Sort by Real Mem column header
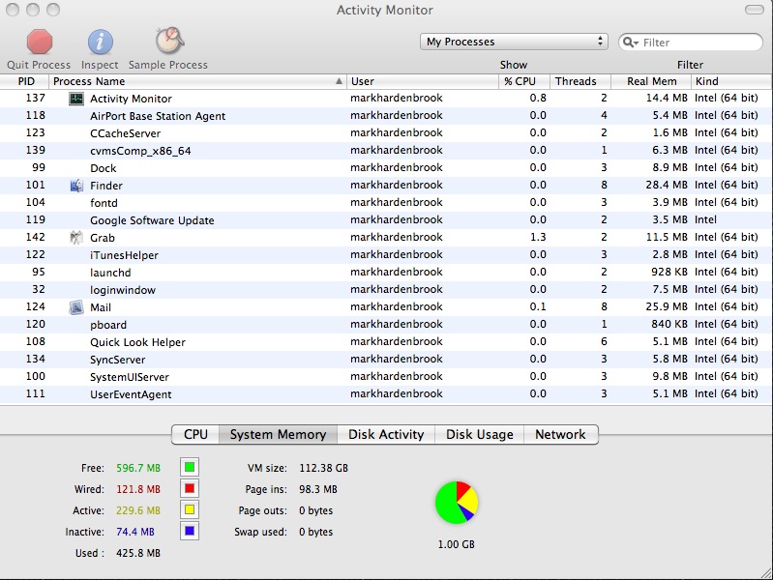This screenshot has height=580, width=773. pos(651,82)
